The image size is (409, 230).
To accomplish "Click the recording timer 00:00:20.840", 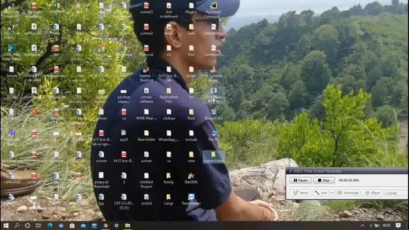I will 349,180.
